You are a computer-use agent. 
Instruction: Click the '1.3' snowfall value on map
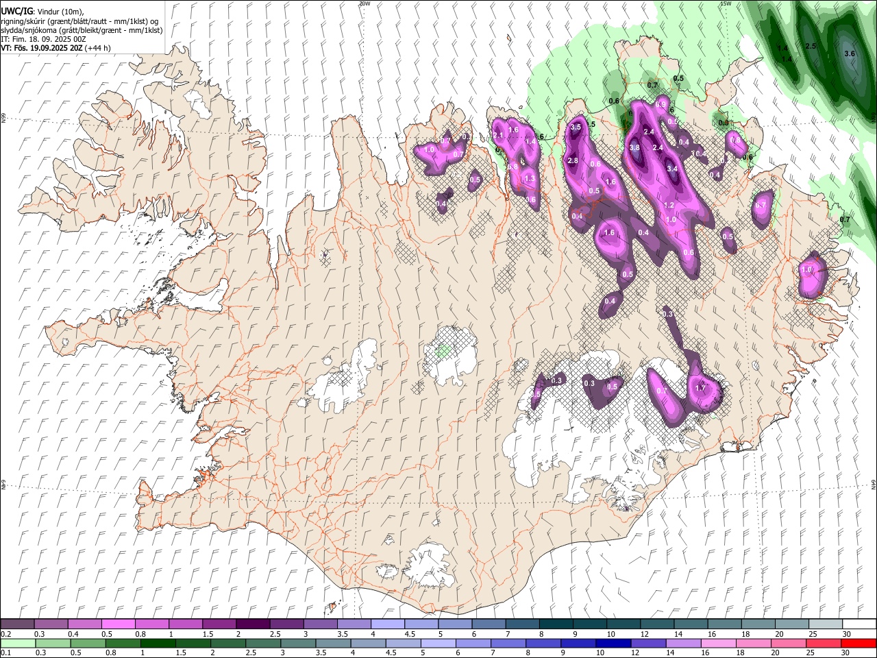pos(529,178)
